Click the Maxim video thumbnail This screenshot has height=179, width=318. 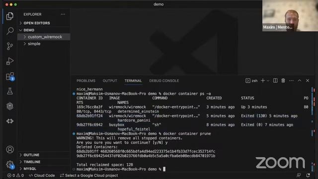(x=290, y=15)
